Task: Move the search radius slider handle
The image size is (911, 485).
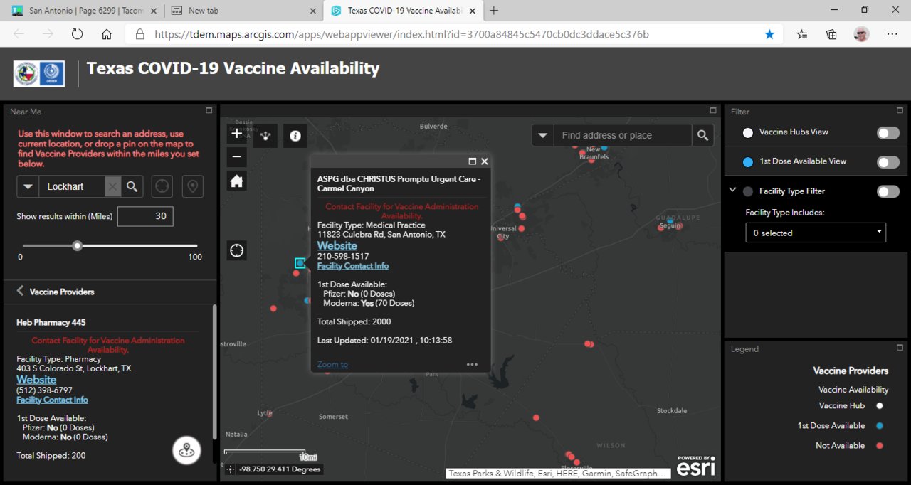Action: tap(77, 246)
